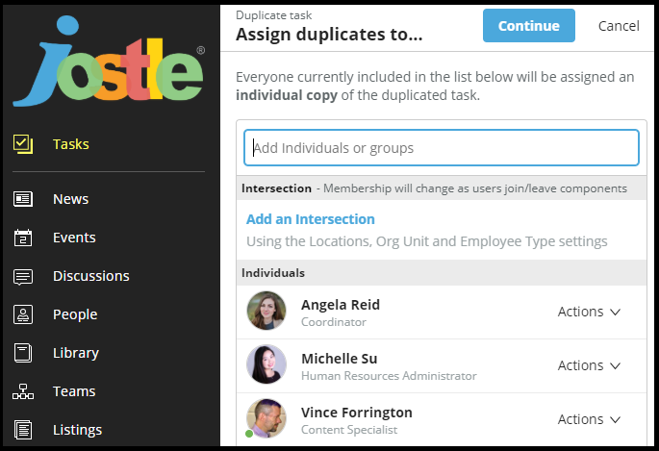Click Angela Reid's profile photo
The image size is (659, 451).
(266, 312)
